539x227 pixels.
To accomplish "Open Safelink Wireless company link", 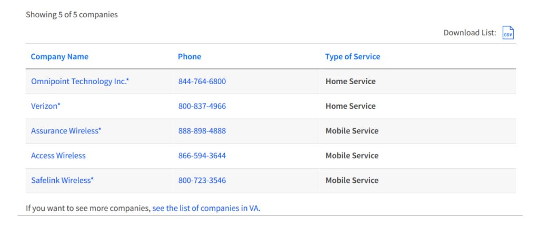I will [62, 180].
